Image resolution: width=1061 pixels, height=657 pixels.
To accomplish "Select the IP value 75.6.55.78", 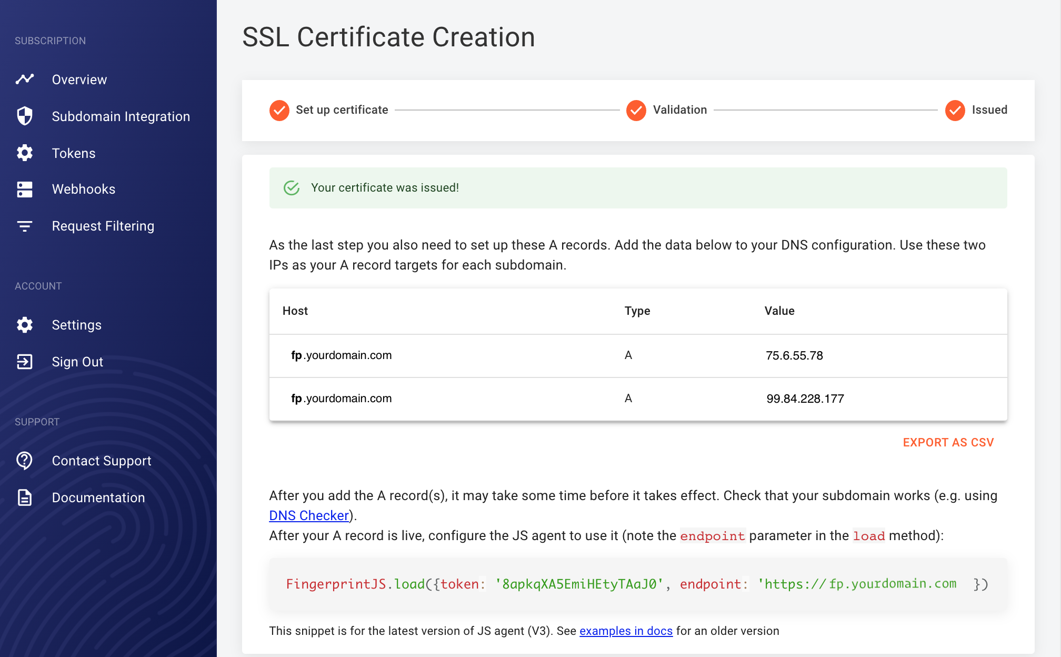I will pos(794,355).
